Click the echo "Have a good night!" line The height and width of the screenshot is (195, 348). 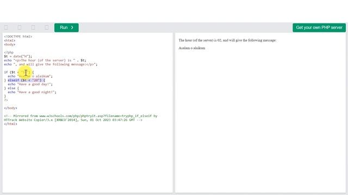pyautogui.click(x=32, y=92)
